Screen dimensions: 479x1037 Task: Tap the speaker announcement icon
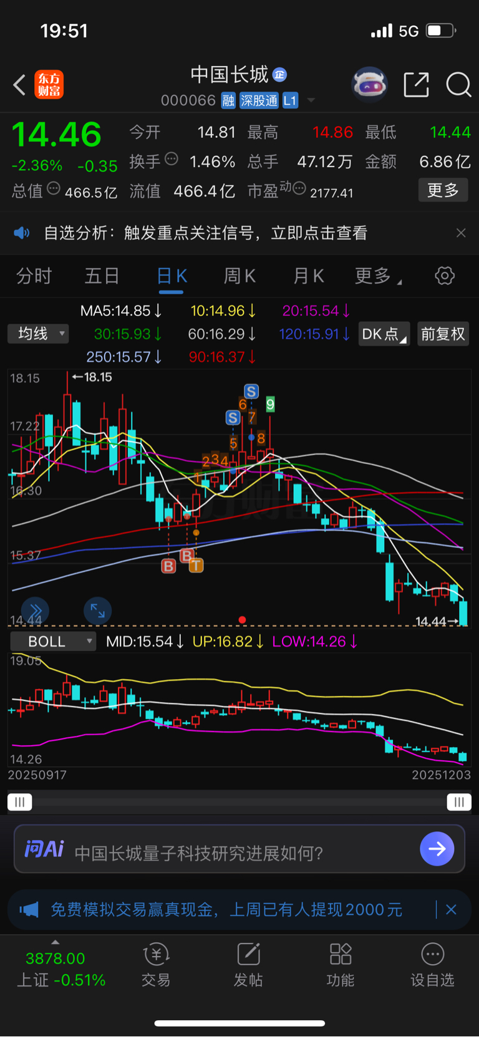click(x=22, y=233)
